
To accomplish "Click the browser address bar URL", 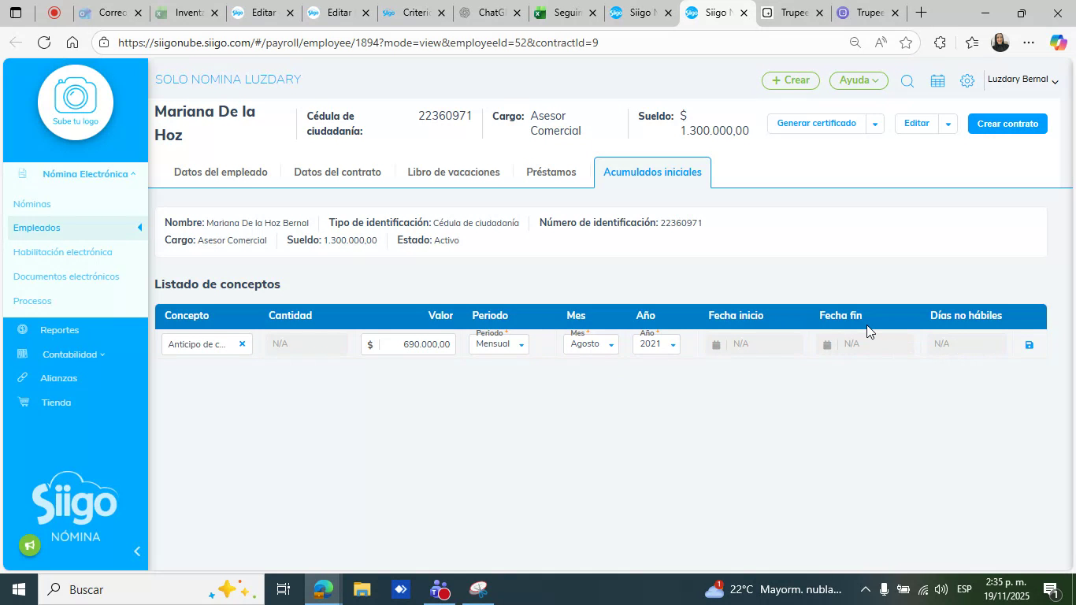I will click(x=358, y=43).
